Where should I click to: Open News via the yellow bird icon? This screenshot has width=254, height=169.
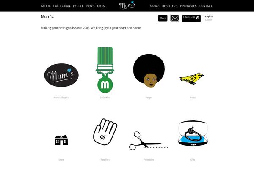pyautogui.click(x=192, y=79)
